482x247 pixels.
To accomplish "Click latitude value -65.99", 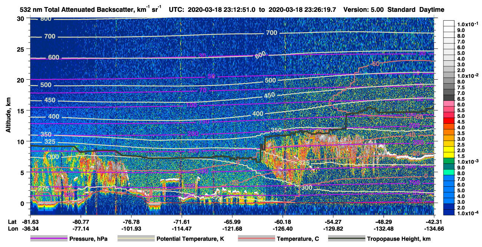I will coord(232,221).
